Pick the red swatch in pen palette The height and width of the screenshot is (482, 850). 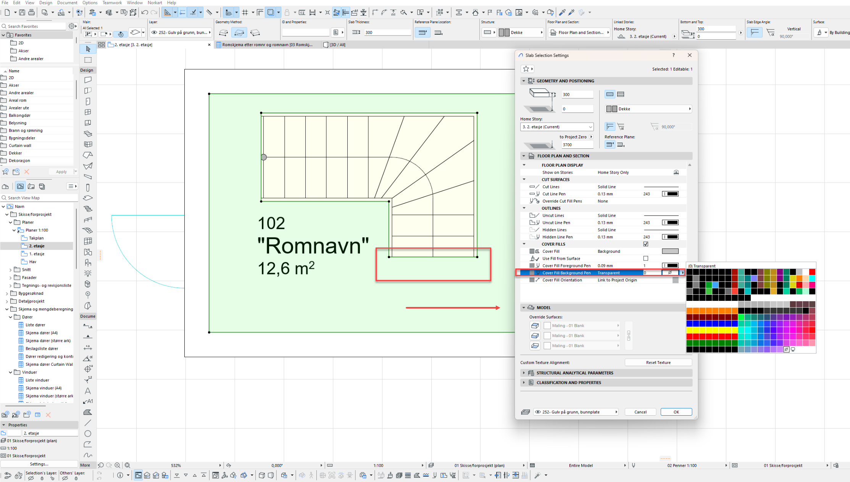click(x=812, y=272)
